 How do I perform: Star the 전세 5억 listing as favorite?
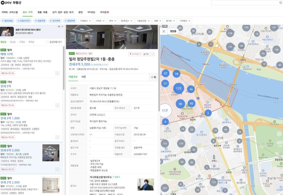57,105
